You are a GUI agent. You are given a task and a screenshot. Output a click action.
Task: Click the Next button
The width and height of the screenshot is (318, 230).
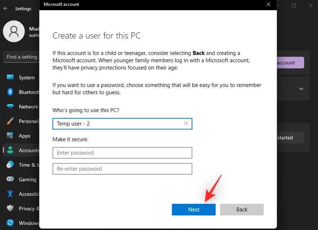pyautogui.click(x=194, y=209)
